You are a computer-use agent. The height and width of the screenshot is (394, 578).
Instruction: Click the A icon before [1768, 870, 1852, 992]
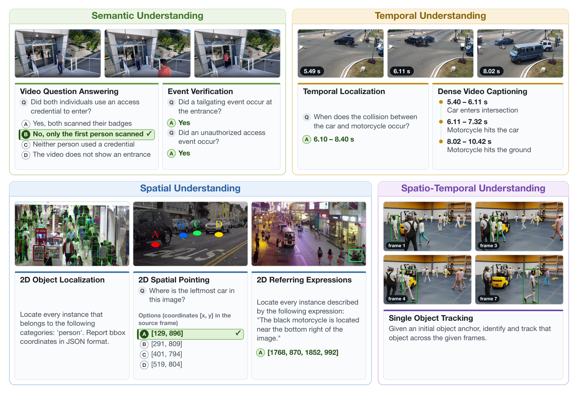click(261, 353)
